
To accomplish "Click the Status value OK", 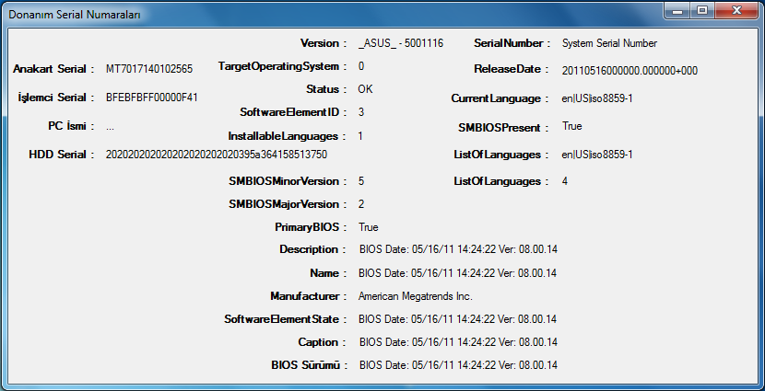I will pos(365,89).
